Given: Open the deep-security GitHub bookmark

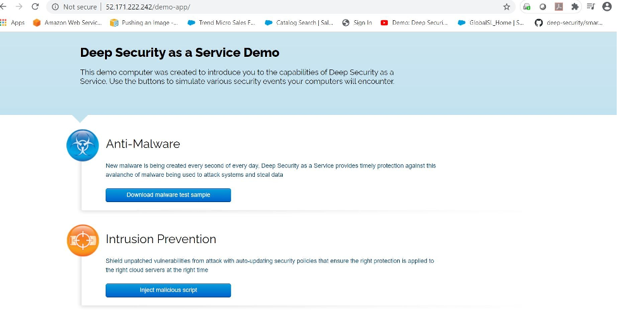Looking at the screenshot, I should [x=569, y=23].
